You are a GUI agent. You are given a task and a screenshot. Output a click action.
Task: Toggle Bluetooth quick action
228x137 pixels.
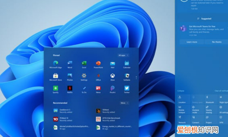coord(211,99)
